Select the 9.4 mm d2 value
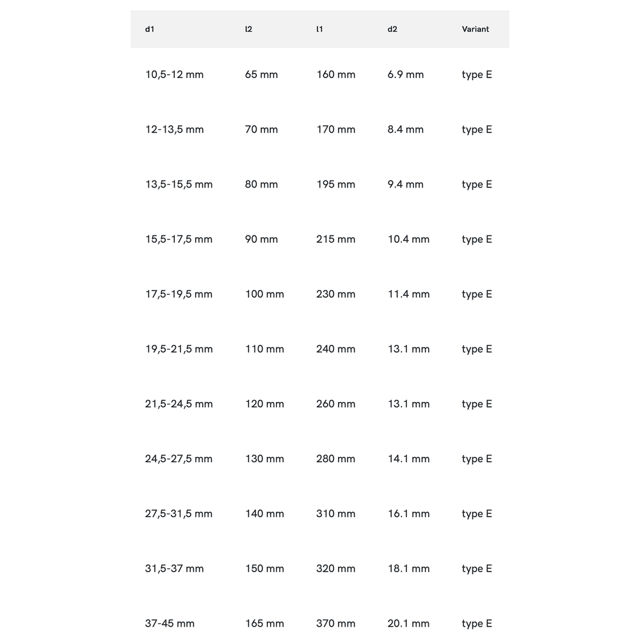Screen dimensions: 640x640 tap(405, 185)
